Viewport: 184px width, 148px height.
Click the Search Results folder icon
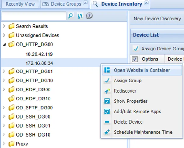coord(11,26)
